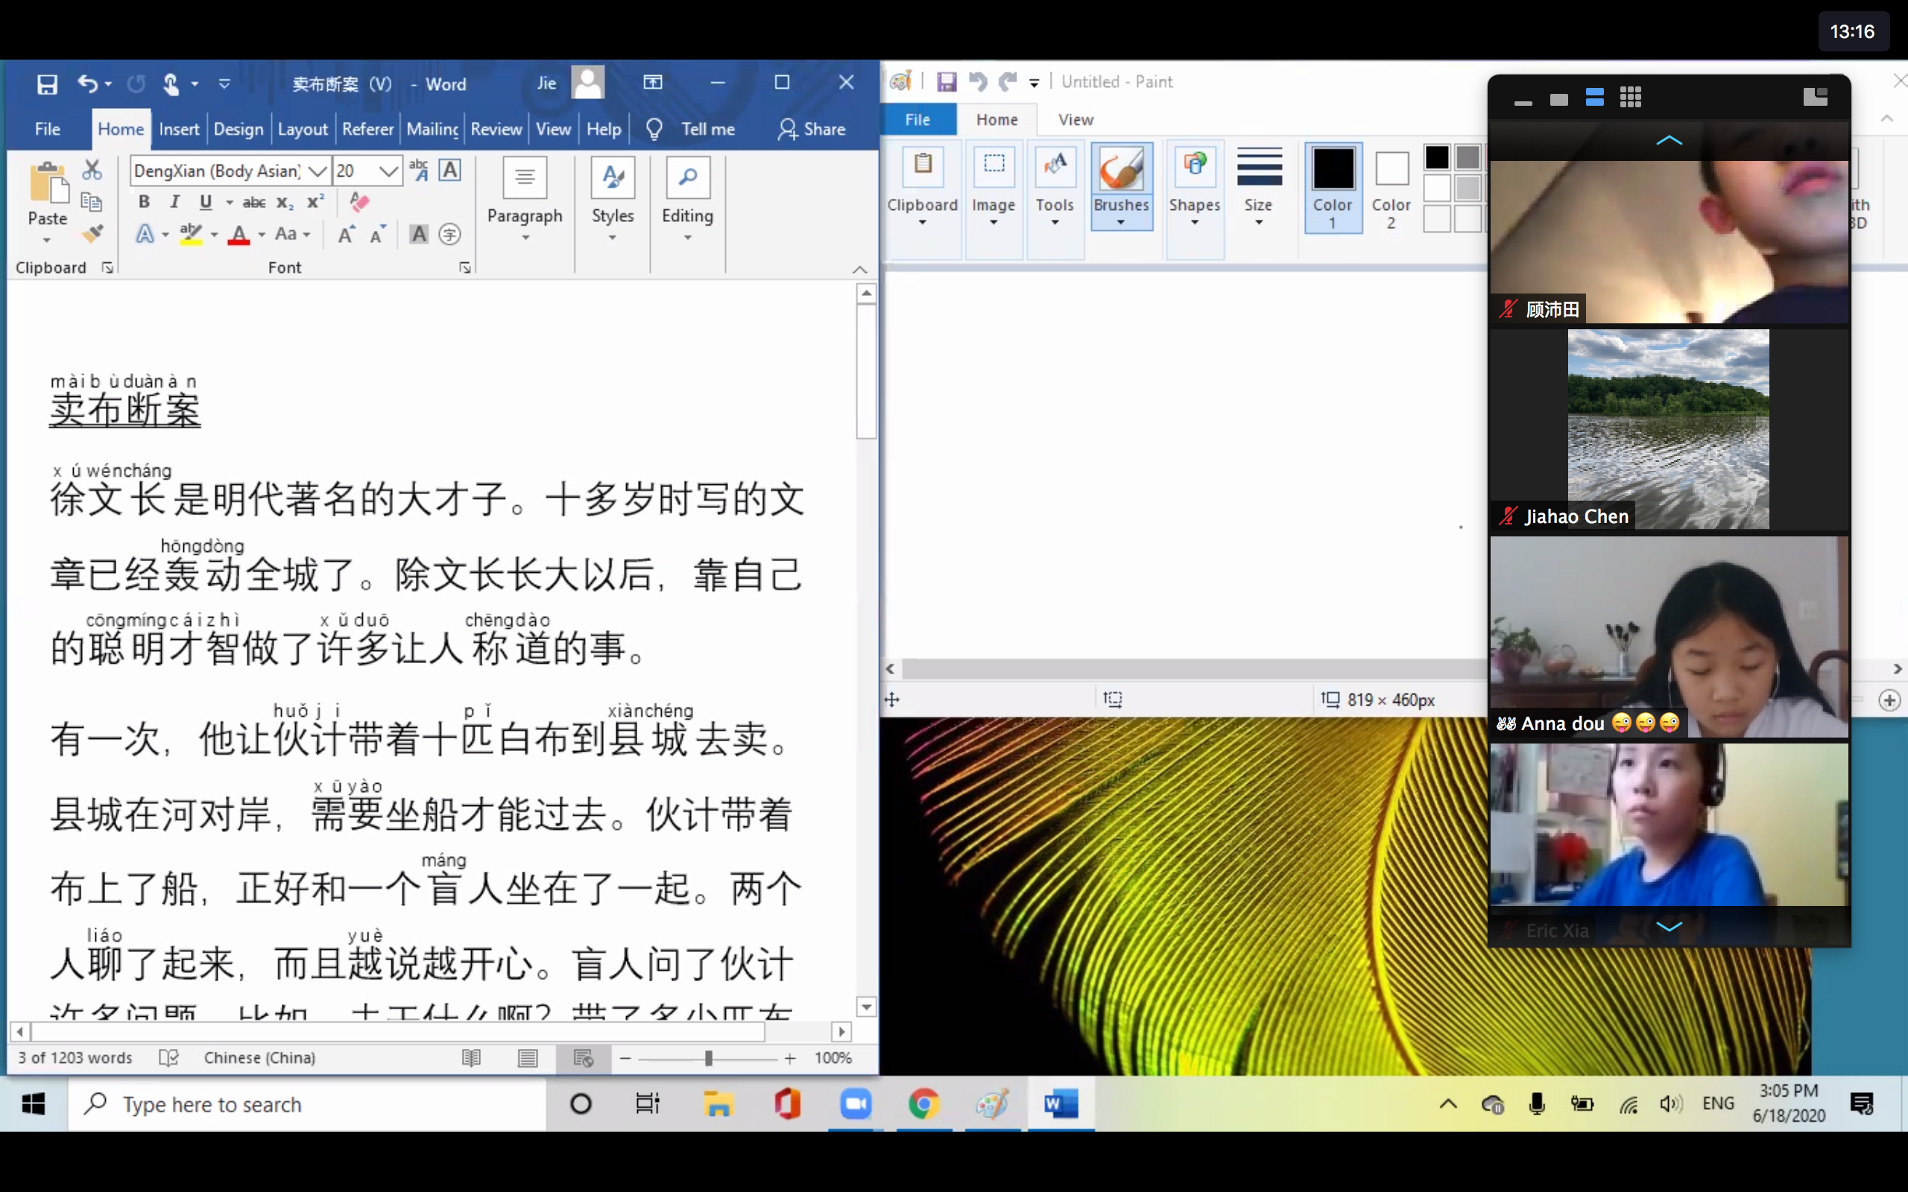Decrease font size with shrink font icon
Screen dimensions: 1908x1192
pyautogui.click(x=378, y=234)
